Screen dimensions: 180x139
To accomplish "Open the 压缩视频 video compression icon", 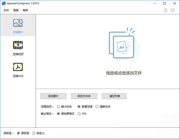I will coord(18,45).
